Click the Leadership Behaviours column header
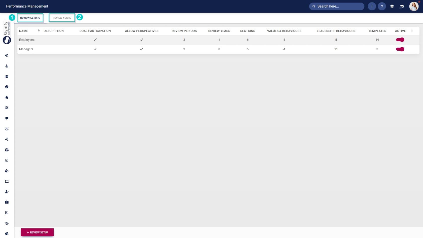423x238 pixels. [336, 31]
